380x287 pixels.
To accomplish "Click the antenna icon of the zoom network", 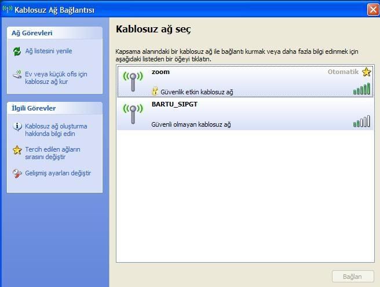I will pos(133,82).
